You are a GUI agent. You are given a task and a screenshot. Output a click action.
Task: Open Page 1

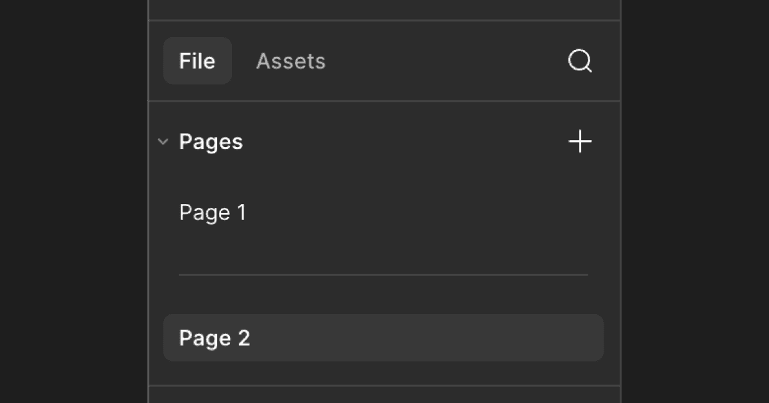(x=213, y=212)
